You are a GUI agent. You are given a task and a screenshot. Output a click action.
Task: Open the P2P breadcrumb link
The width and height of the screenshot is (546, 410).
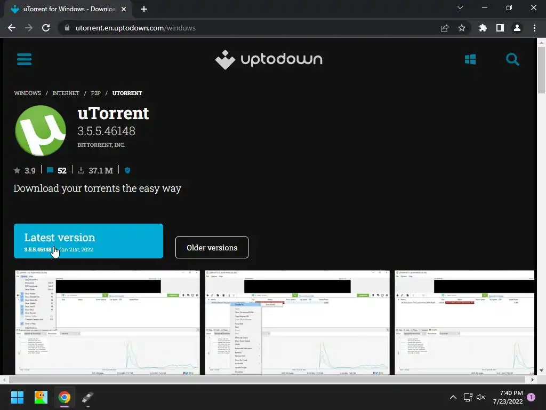tap(96, 93)
